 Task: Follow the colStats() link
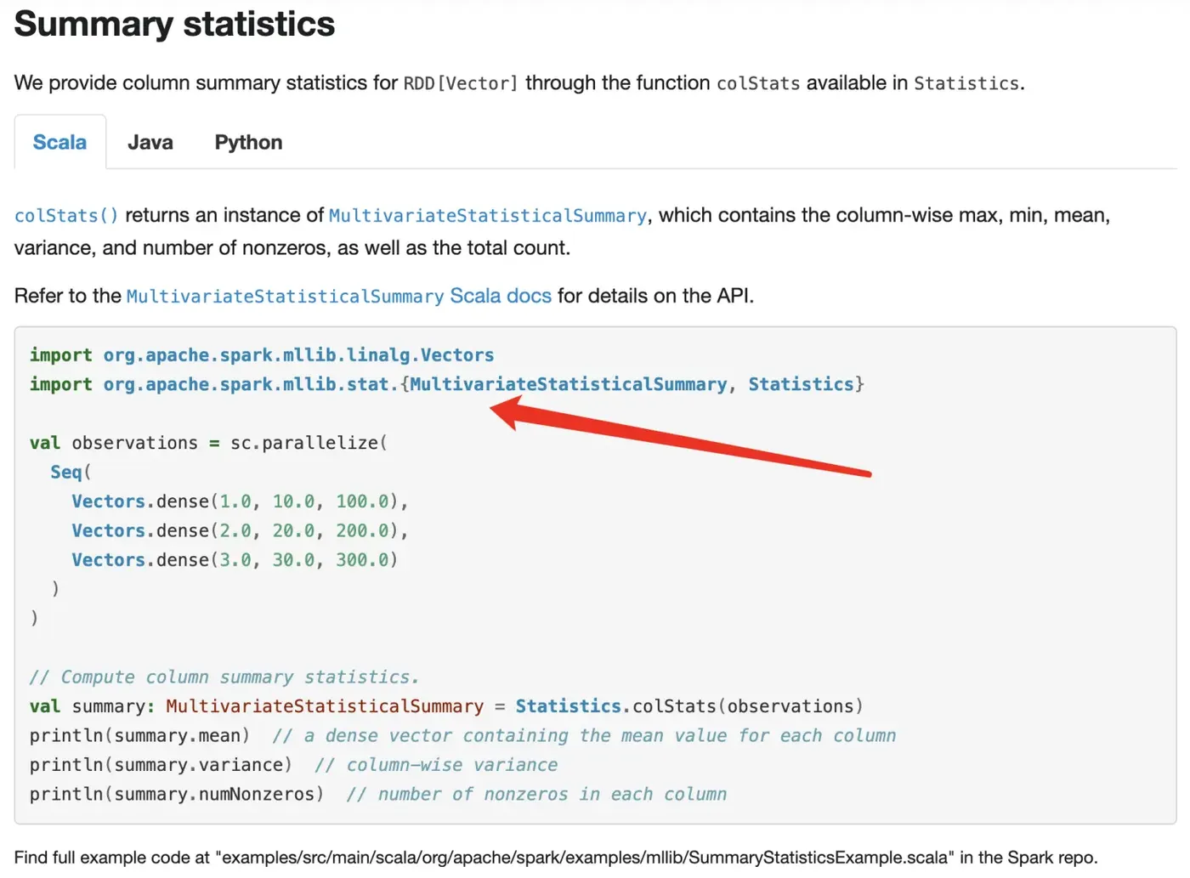66,216
